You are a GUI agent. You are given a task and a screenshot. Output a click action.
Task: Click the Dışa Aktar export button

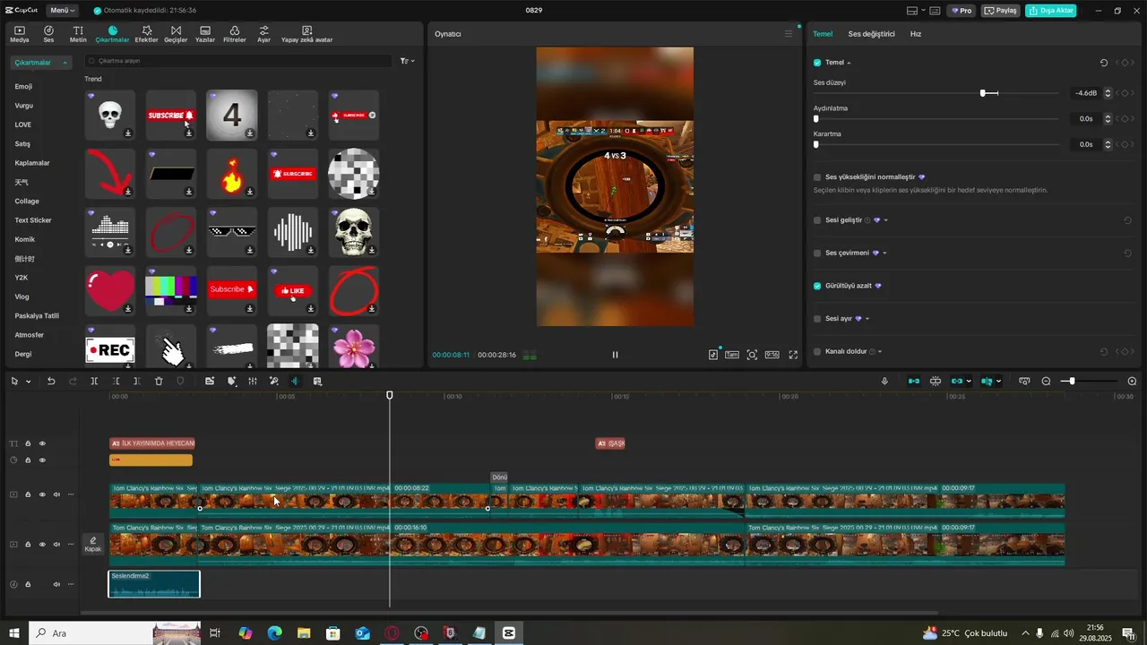point(1052,11)
